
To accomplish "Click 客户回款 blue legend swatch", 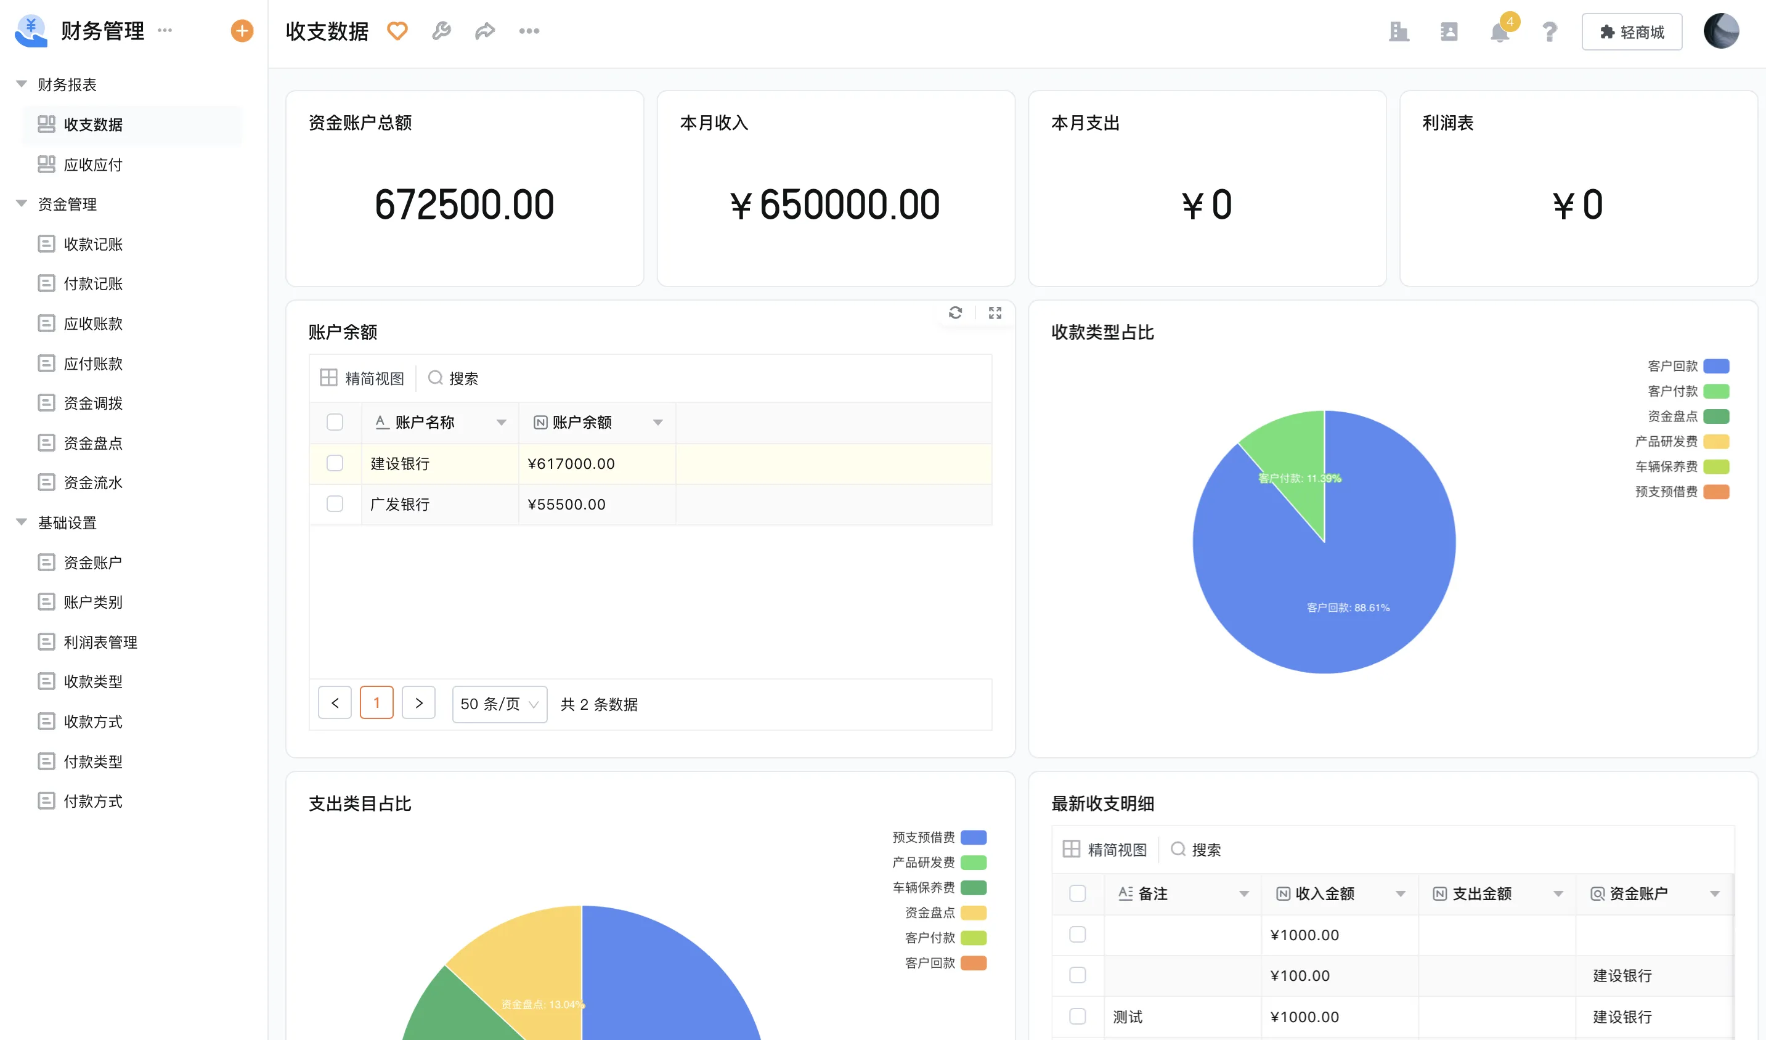I will coord(1715,366).
